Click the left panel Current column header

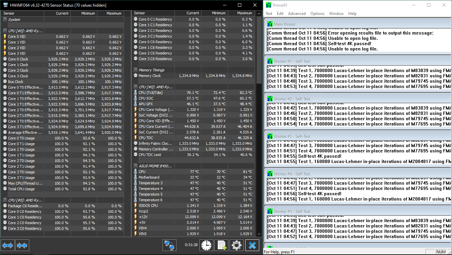click(57, 13)
